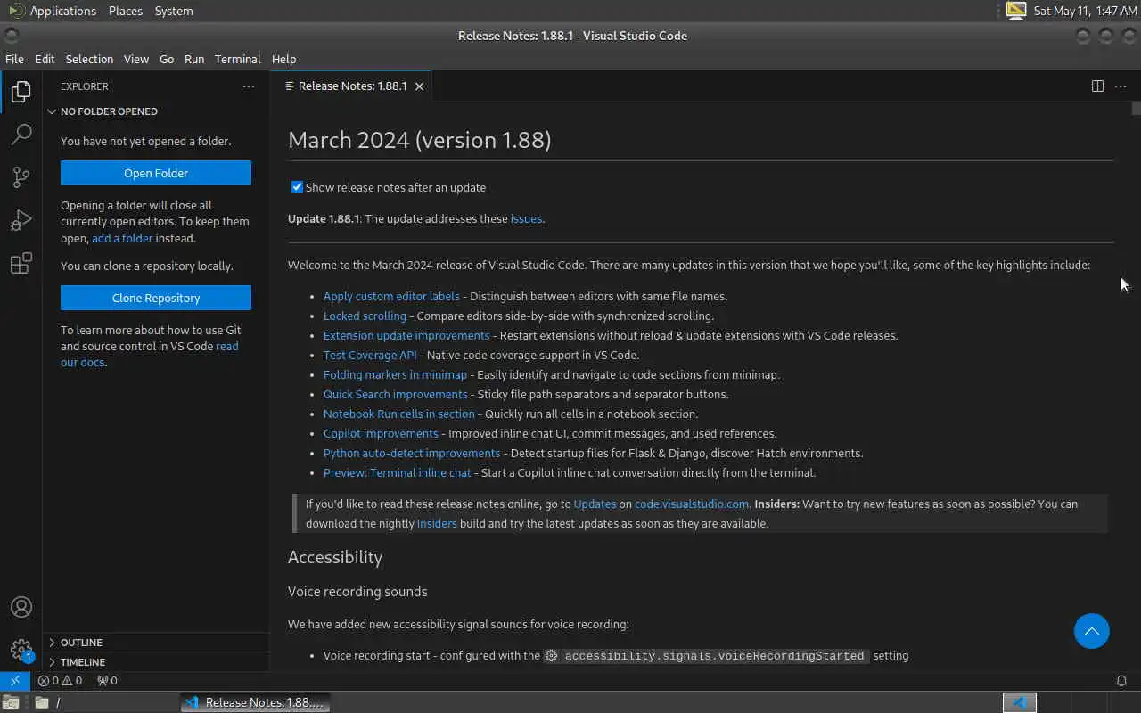Open voiceRecordingStarted setting gear icon
Viewport: 1141px width, 713px height.
point(552,655)
